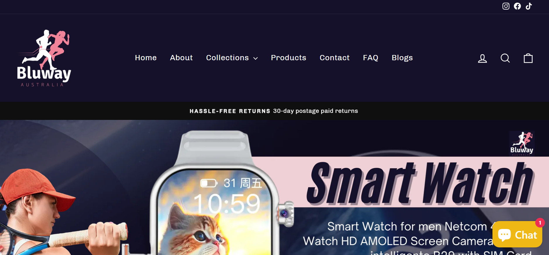
Task: Open the site search icon
Action: 505,58
